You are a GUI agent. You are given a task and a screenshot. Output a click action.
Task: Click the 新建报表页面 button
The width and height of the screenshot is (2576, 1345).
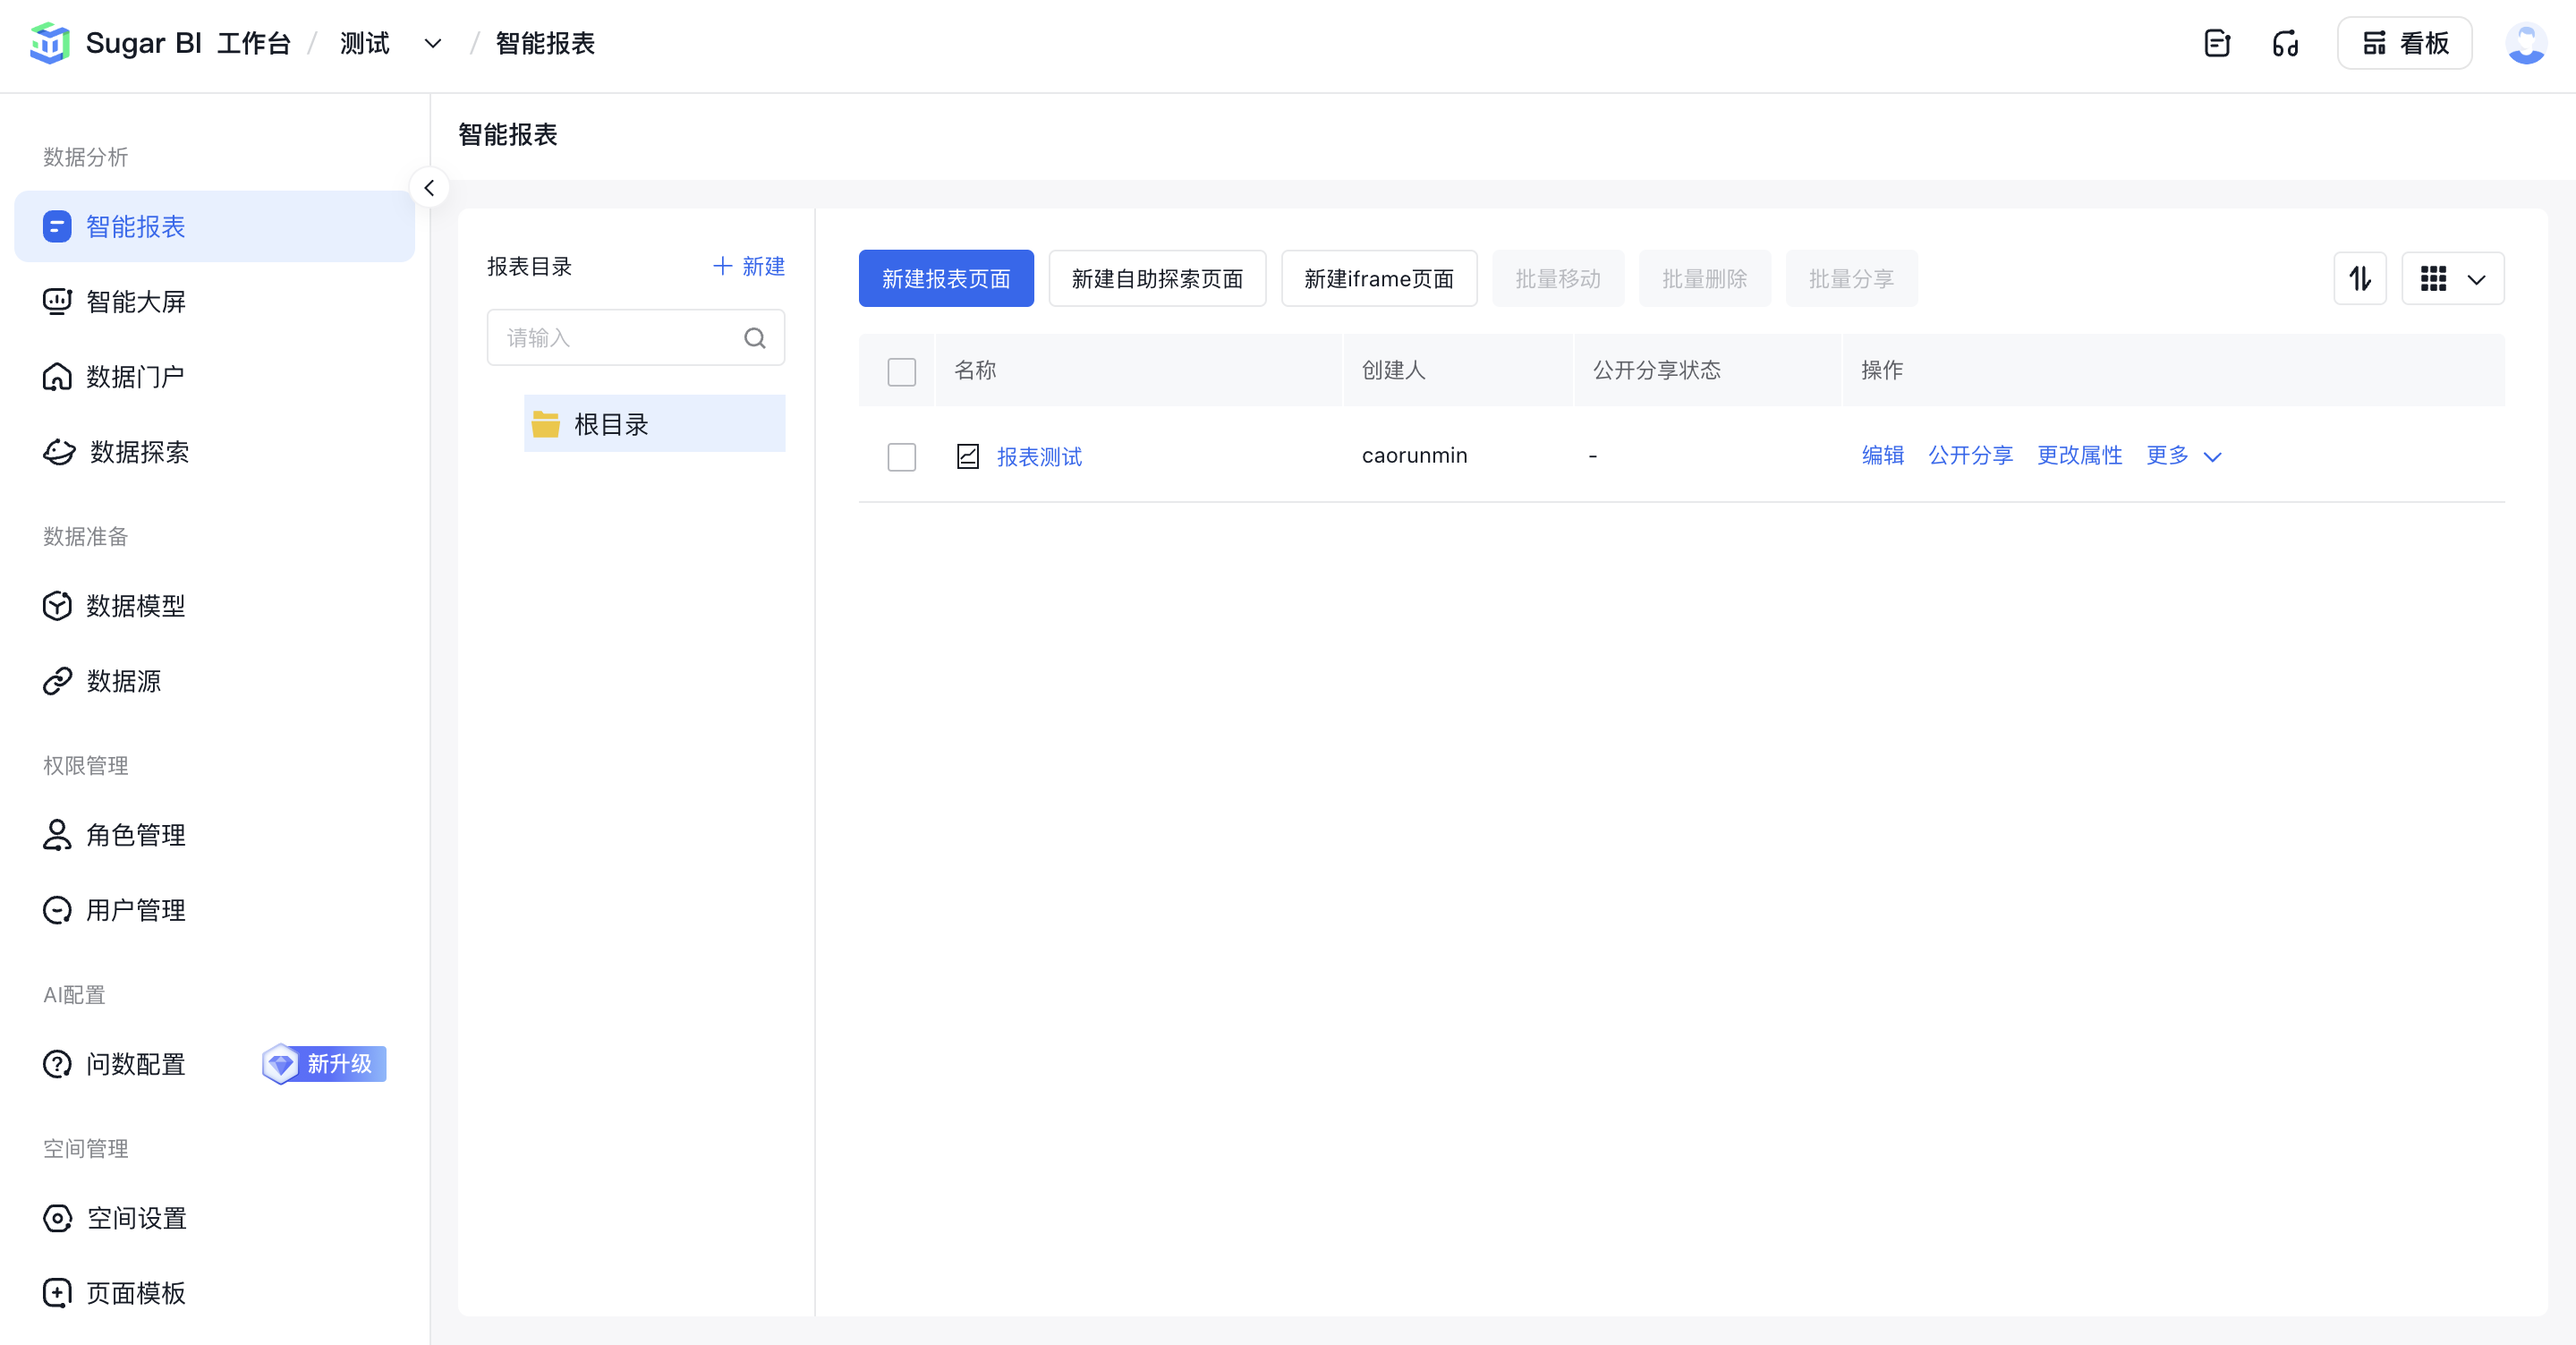click(x=946, y=278)
